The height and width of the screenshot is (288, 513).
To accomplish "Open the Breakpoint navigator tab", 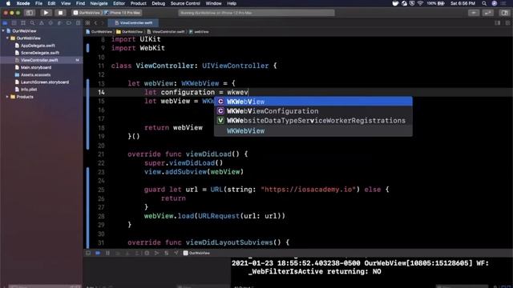I will [69, 23].
